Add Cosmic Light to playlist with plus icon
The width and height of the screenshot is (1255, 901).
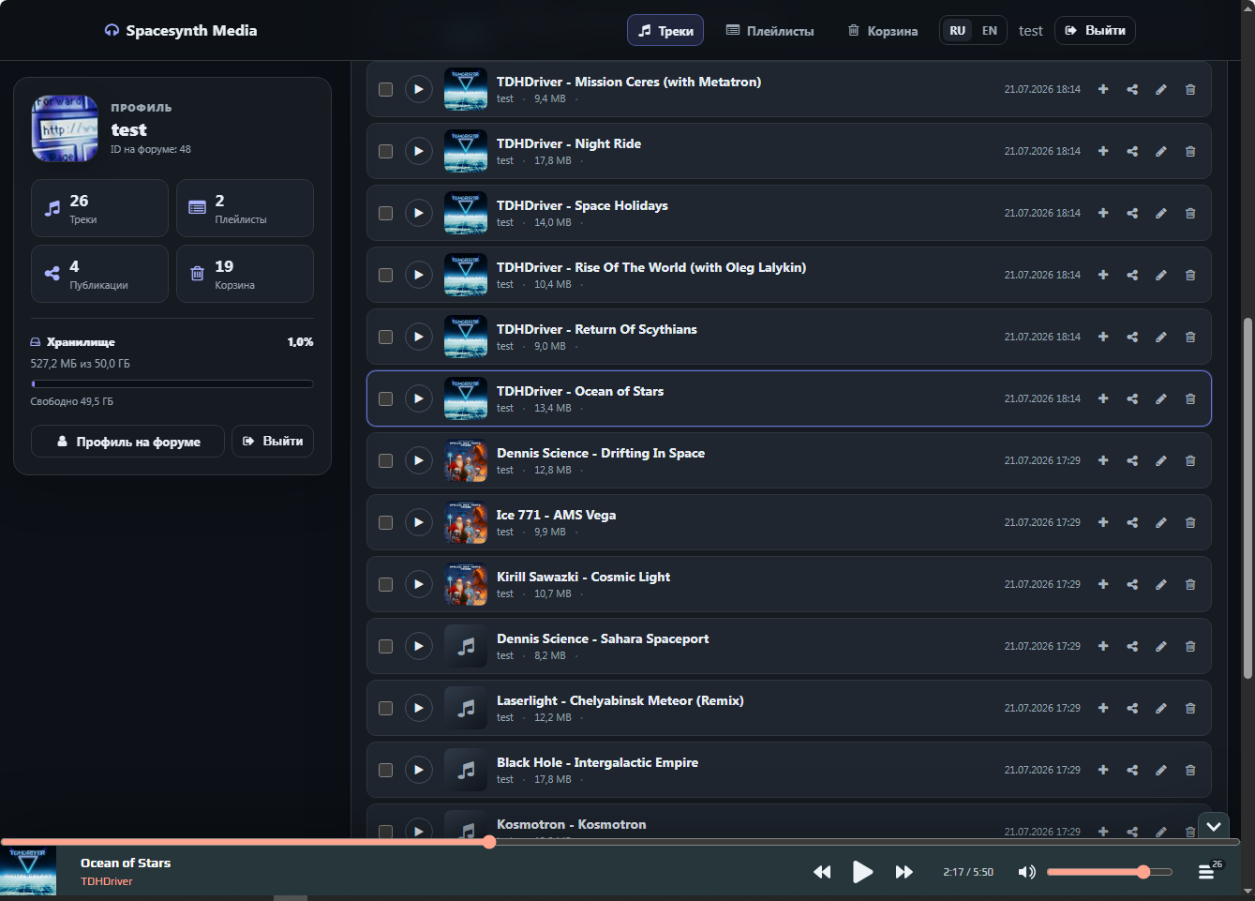click(x=1103, y=584)
